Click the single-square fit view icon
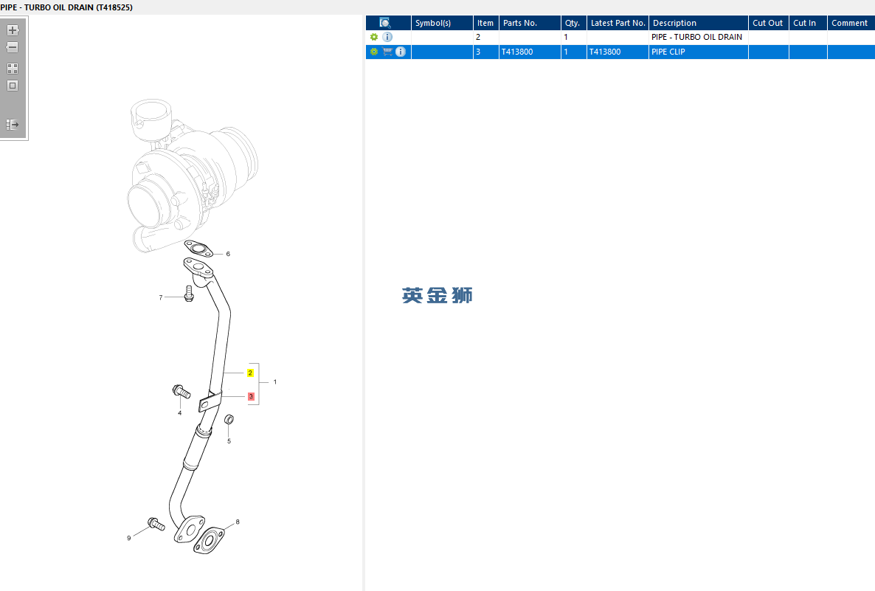The height and width of the screenshot is (591, 875). pos(13,86)
